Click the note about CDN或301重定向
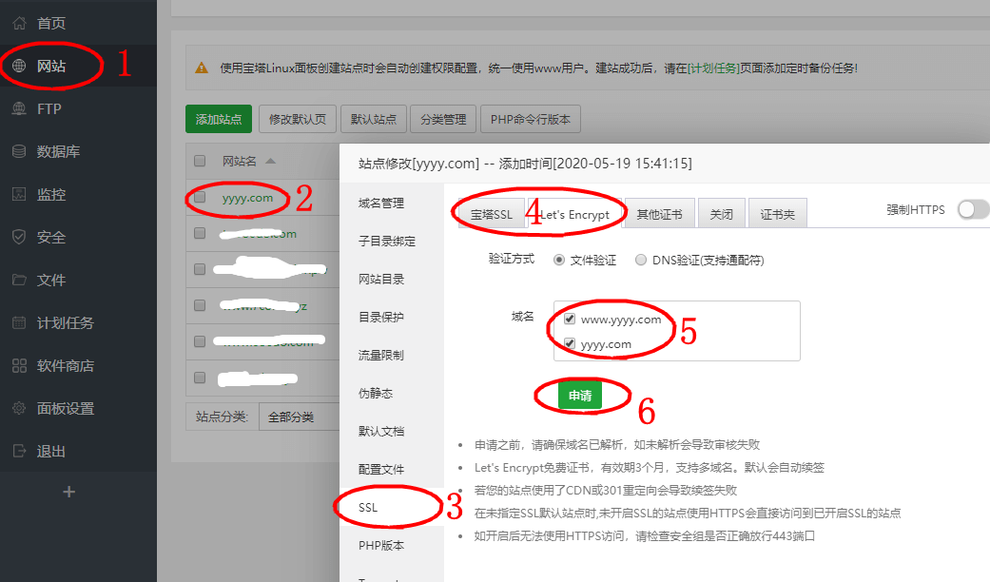The height and width of the screenshot is (582, 990). pos(606,491)
